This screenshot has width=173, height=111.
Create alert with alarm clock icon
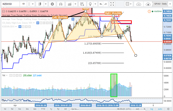coord(82,4)
